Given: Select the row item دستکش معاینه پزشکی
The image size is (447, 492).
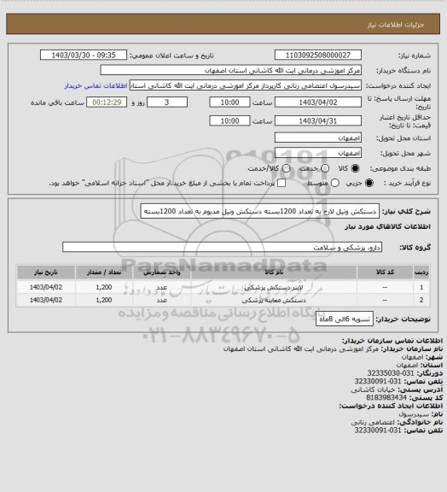Looking at the screenshot, I should click(274, 301).
